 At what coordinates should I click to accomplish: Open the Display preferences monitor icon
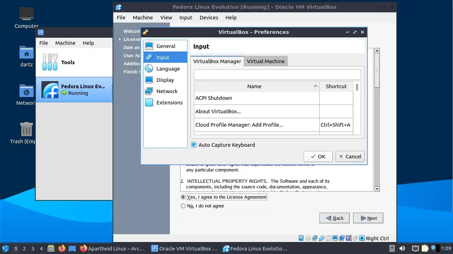click(149, 80)
